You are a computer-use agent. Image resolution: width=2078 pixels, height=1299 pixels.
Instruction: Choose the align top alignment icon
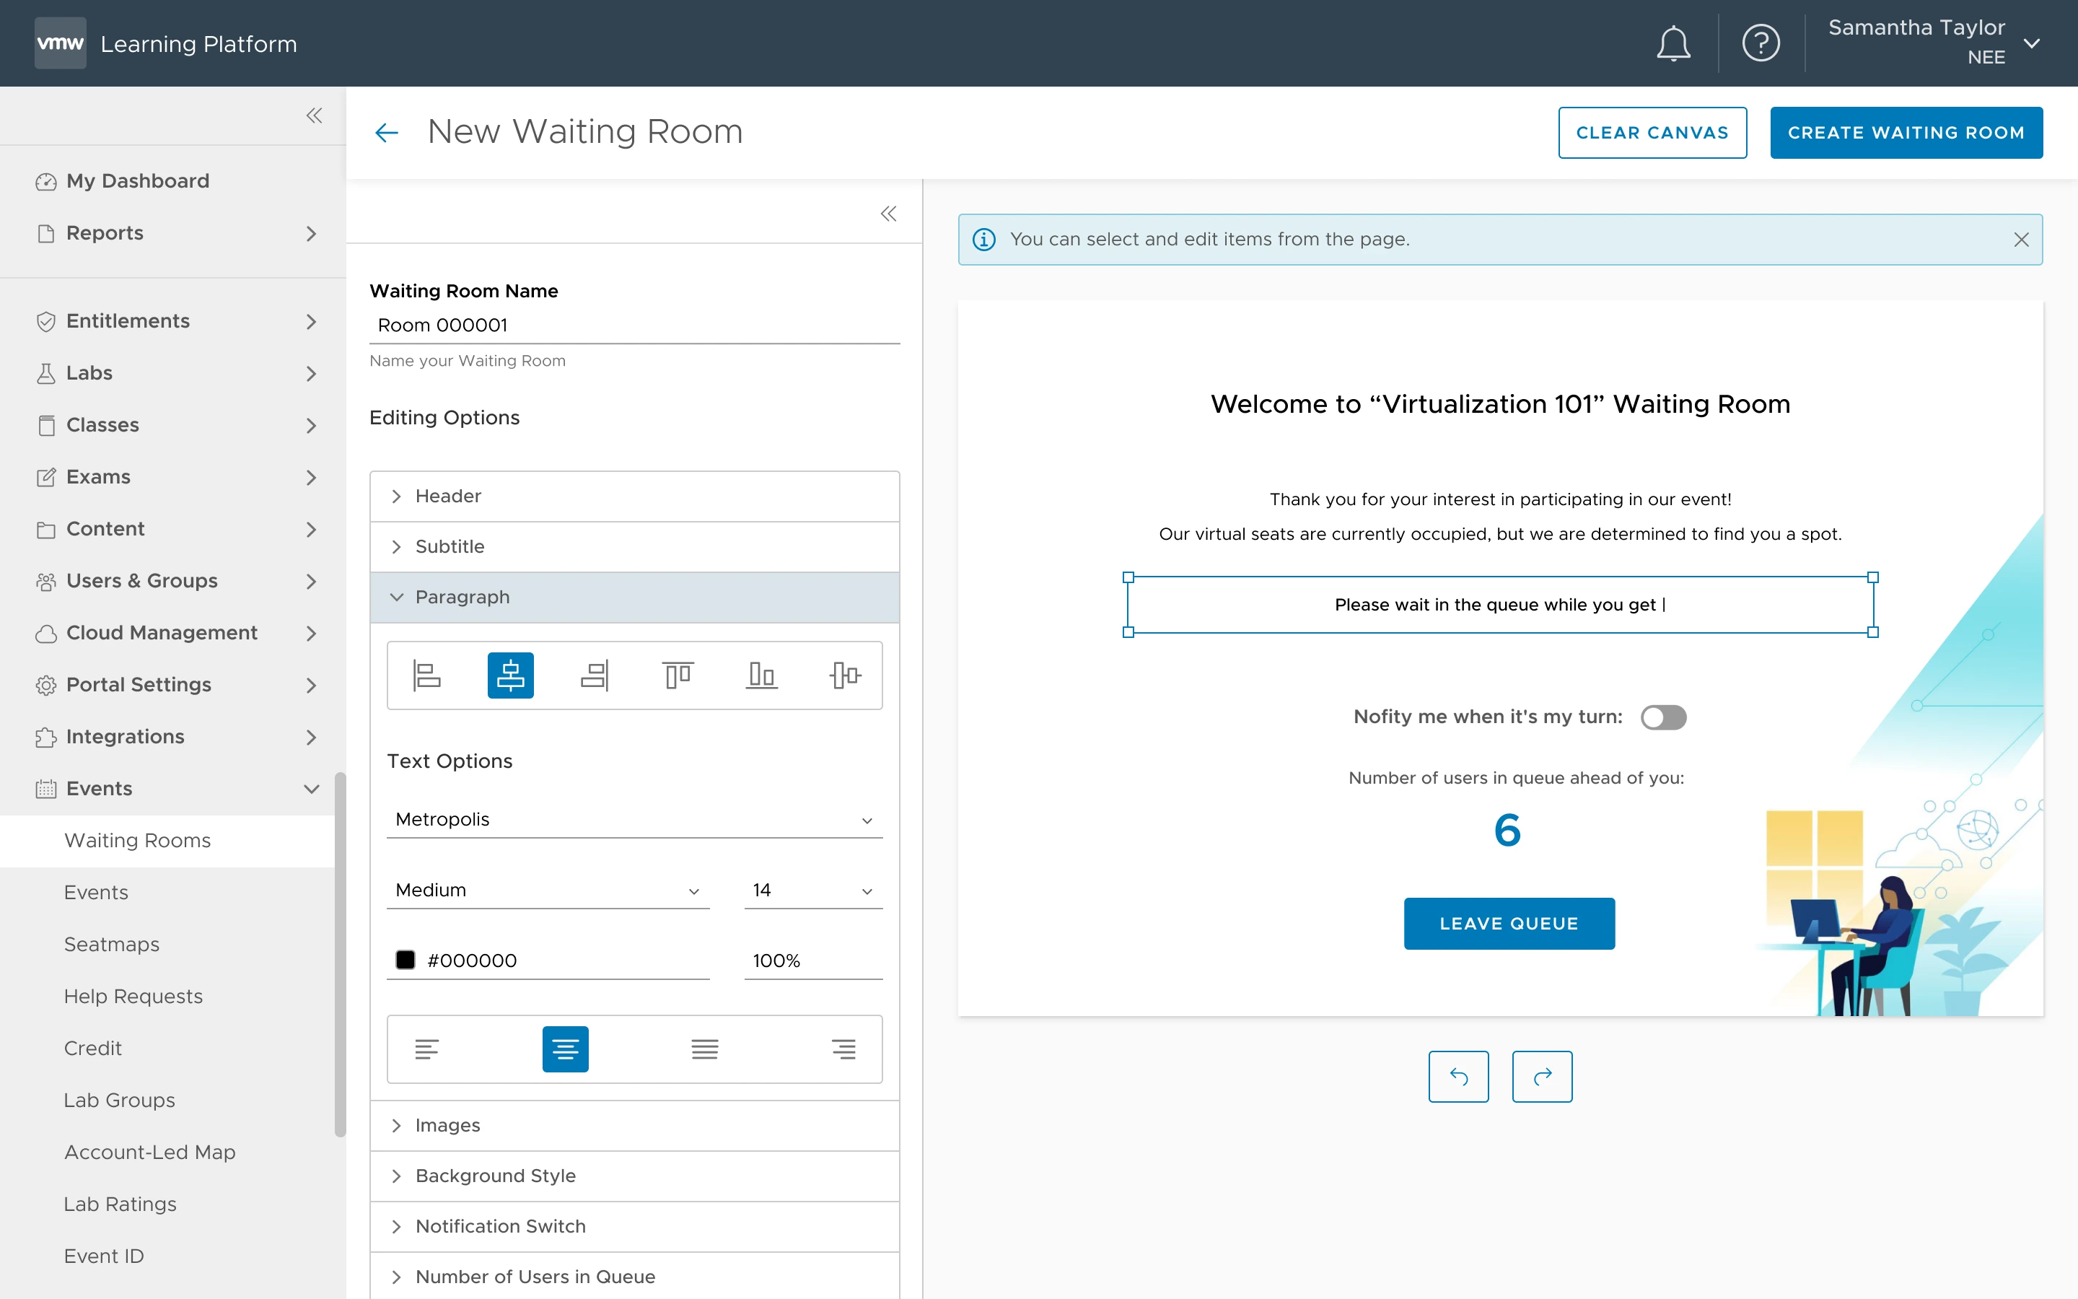point(678,675)
